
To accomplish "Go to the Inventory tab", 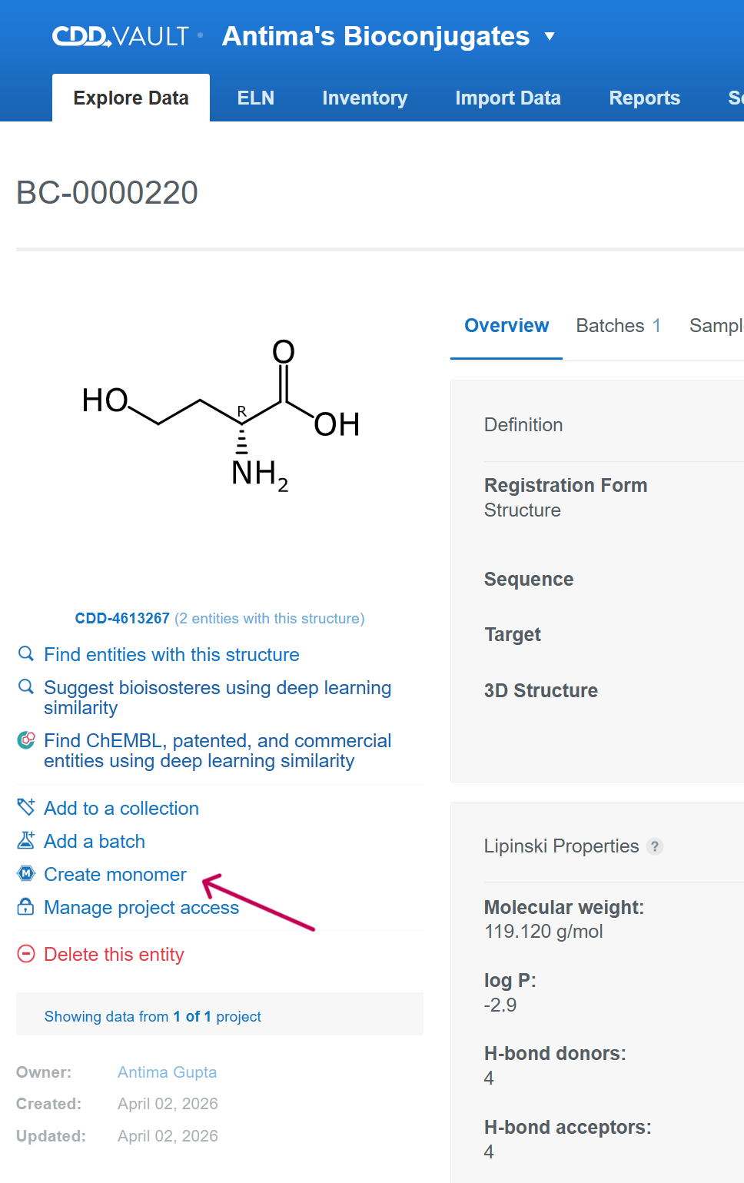I will pyautogui.click(x=365, y=98).
